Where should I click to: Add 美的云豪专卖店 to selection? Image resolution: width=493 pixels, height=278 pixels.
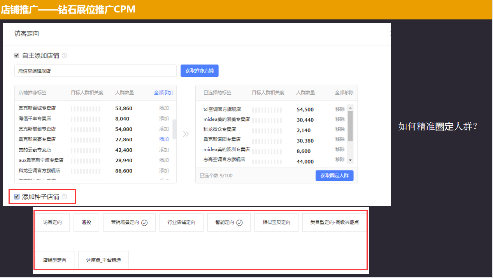[164, 150]
